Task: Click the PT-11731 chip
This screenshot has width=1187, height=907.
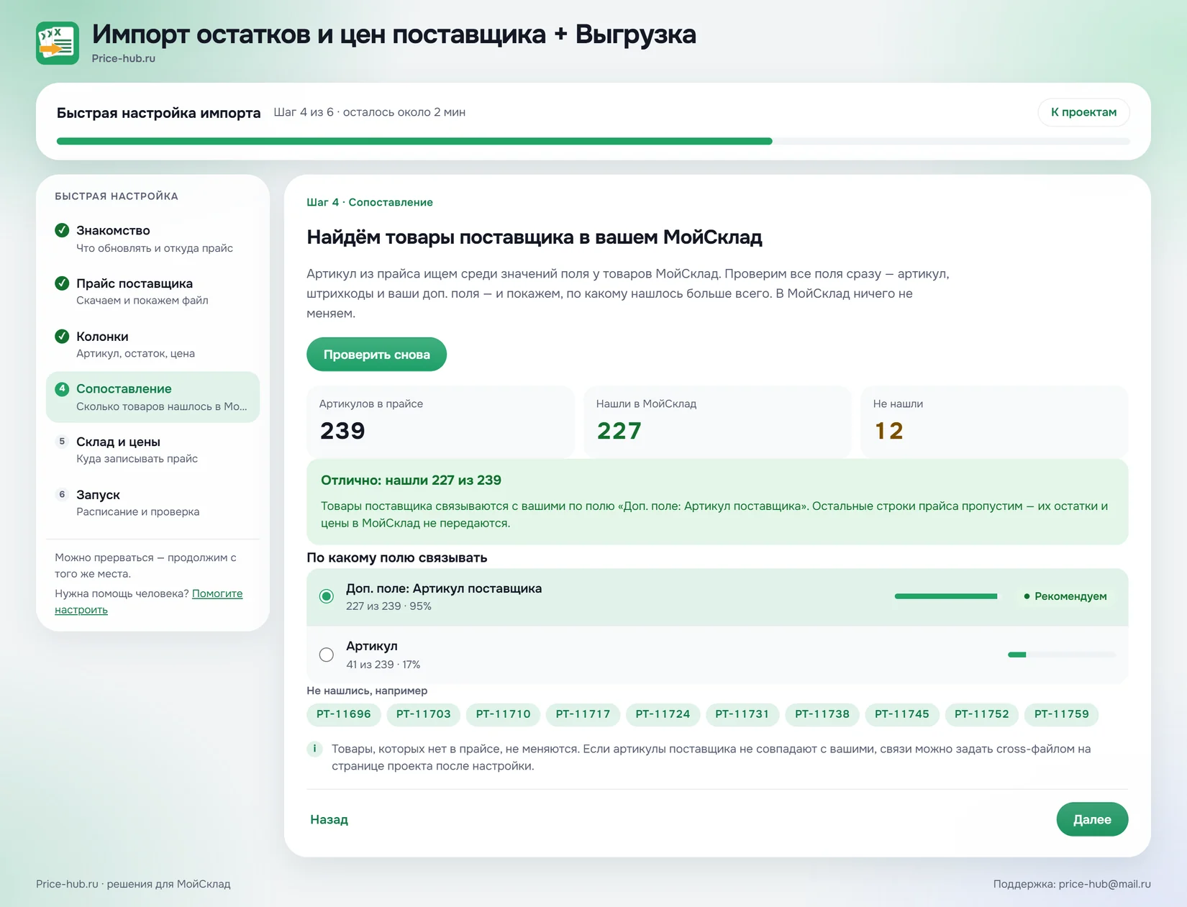Action: coord(742,714)
